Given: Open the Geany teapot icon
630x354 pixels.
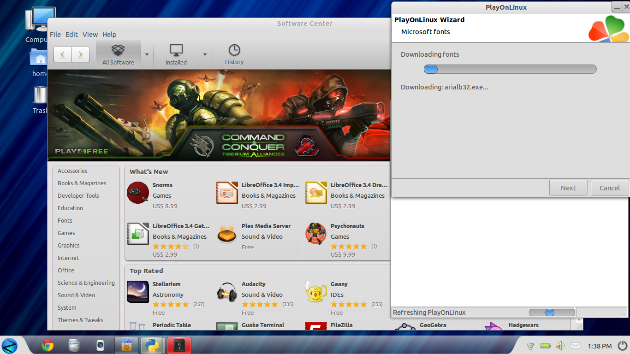Looking at the screenshot, I should [x=316, y=292].
